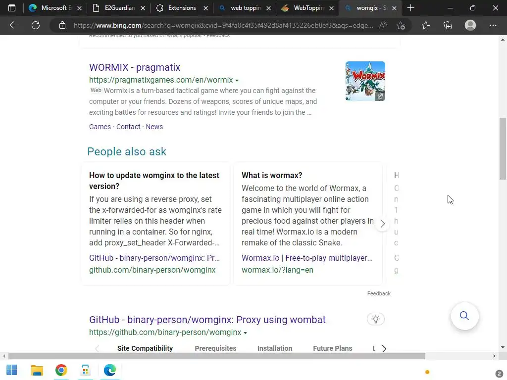Select the Prerequisites result tab
Image resolution: width=507 pixels, height=380 pixels.
coord(215,348)
